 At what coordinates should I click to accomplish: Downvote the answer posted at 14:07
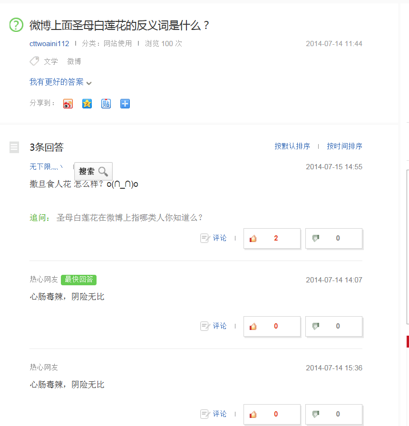click(x=334, y=326)
